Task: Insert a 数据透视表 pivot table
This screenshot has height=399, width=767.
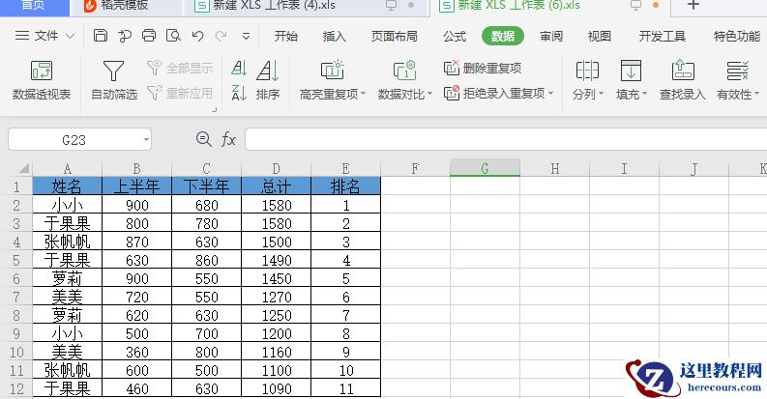Action: [x=41, y=80]
